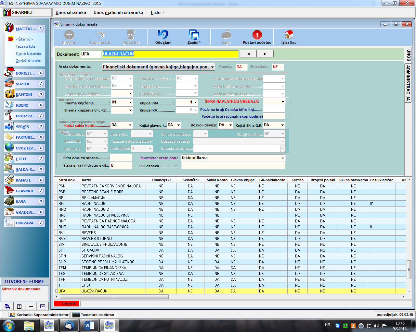Switch to the ADMINISTRACIJA vertical tab
Viewport: 416px width, 332px height.
coord(409,83)
